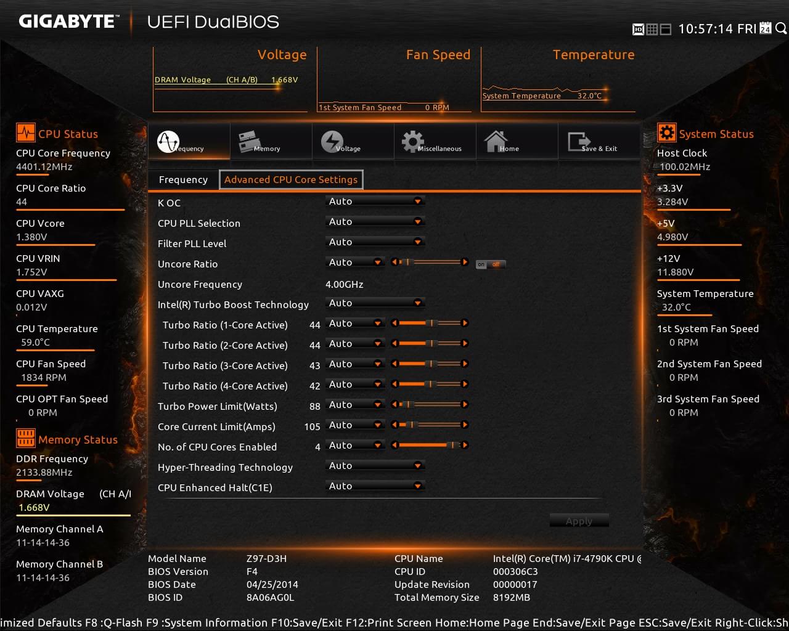Click the grid layout view icon

click(652, 29)
